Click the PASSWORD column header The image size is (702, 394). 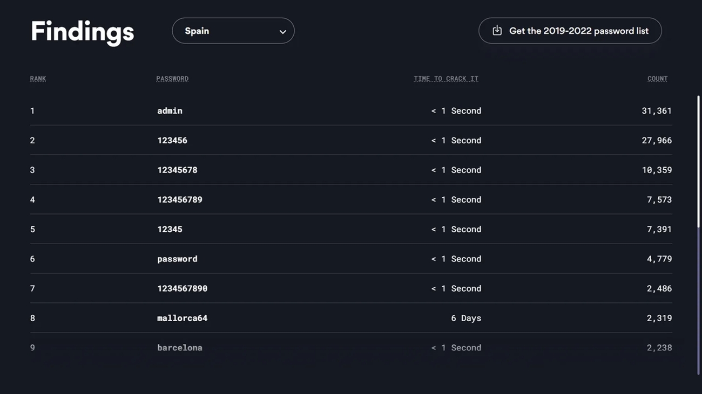point(172,79)
